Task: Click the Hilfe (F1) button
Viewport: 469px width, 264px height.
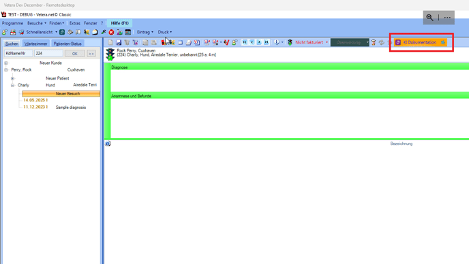Action: (x=120, y=23)
